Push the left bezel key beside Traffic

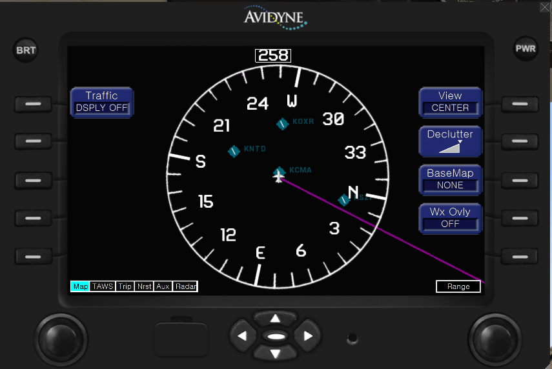tap(33, 105)
